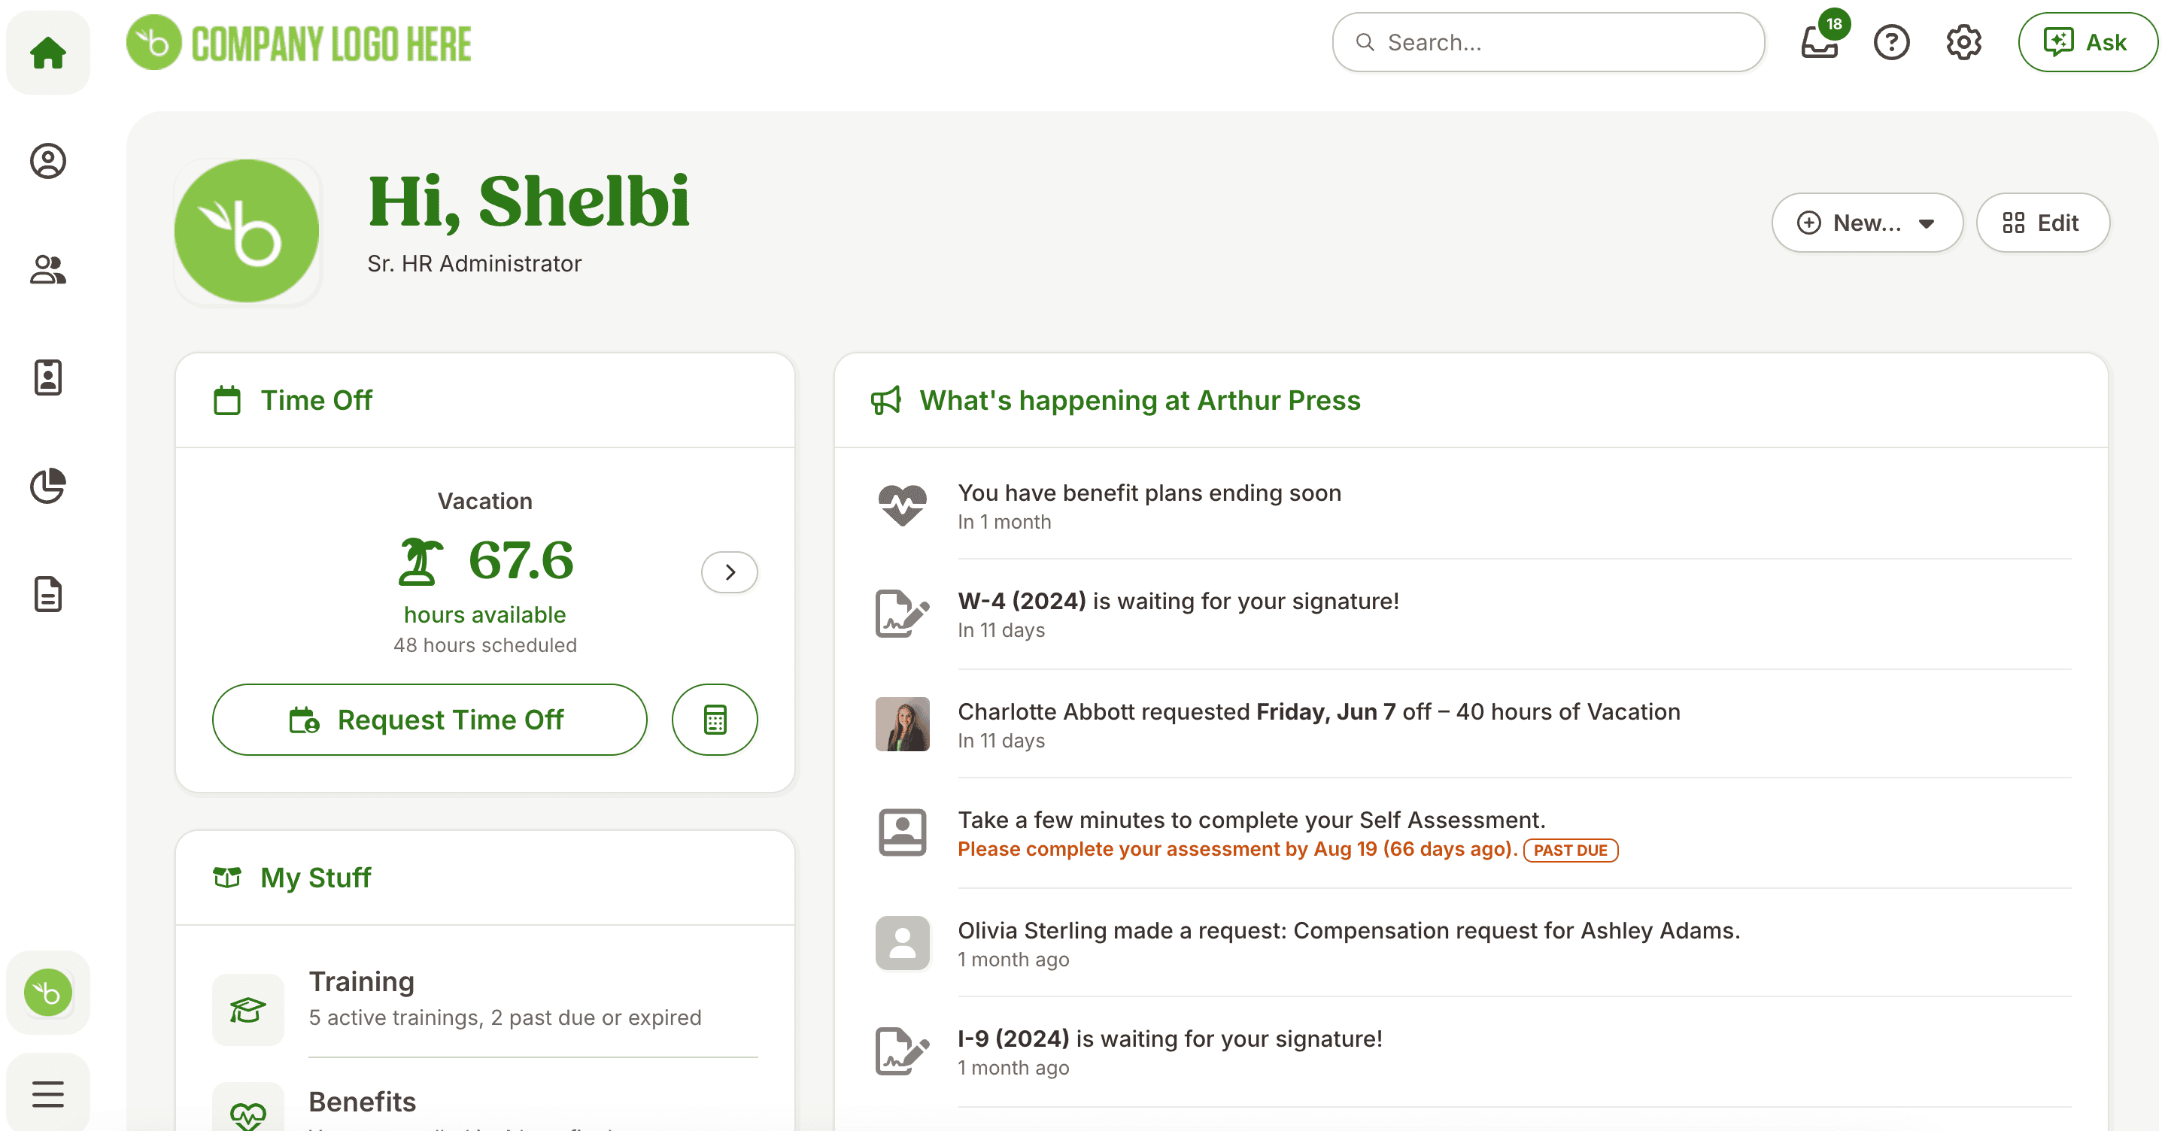
Task: Click into the Search field
Action: click(1548, 42)
